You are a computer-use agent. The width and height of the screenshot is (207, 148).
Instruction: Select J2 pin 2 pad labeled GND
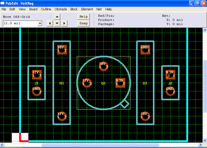point(170,91)
